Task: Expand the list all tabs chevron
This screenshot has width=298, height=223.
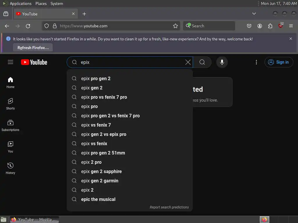Action: (x=254, y=14)
